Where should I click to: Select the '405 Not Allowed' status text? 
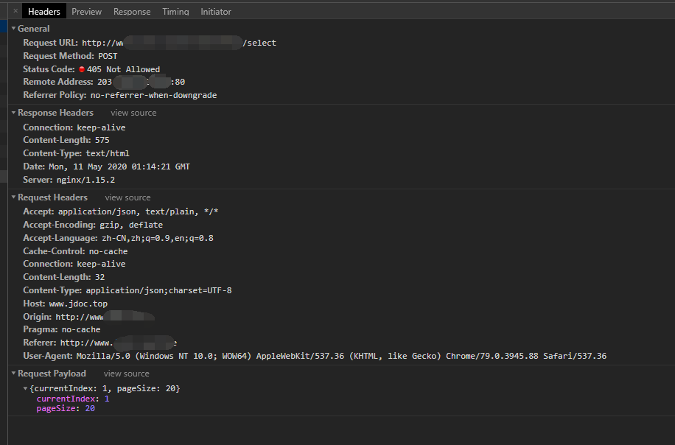[x=124, y=69]
